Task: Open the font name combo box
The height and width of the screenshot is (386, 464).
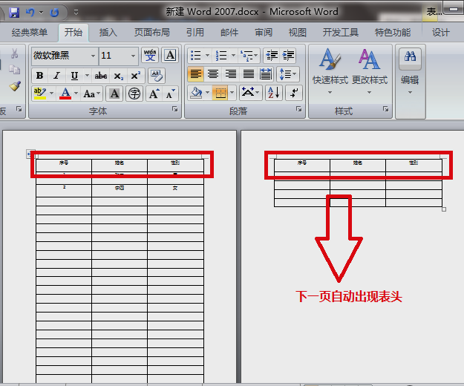Action: tap(65, 56)
